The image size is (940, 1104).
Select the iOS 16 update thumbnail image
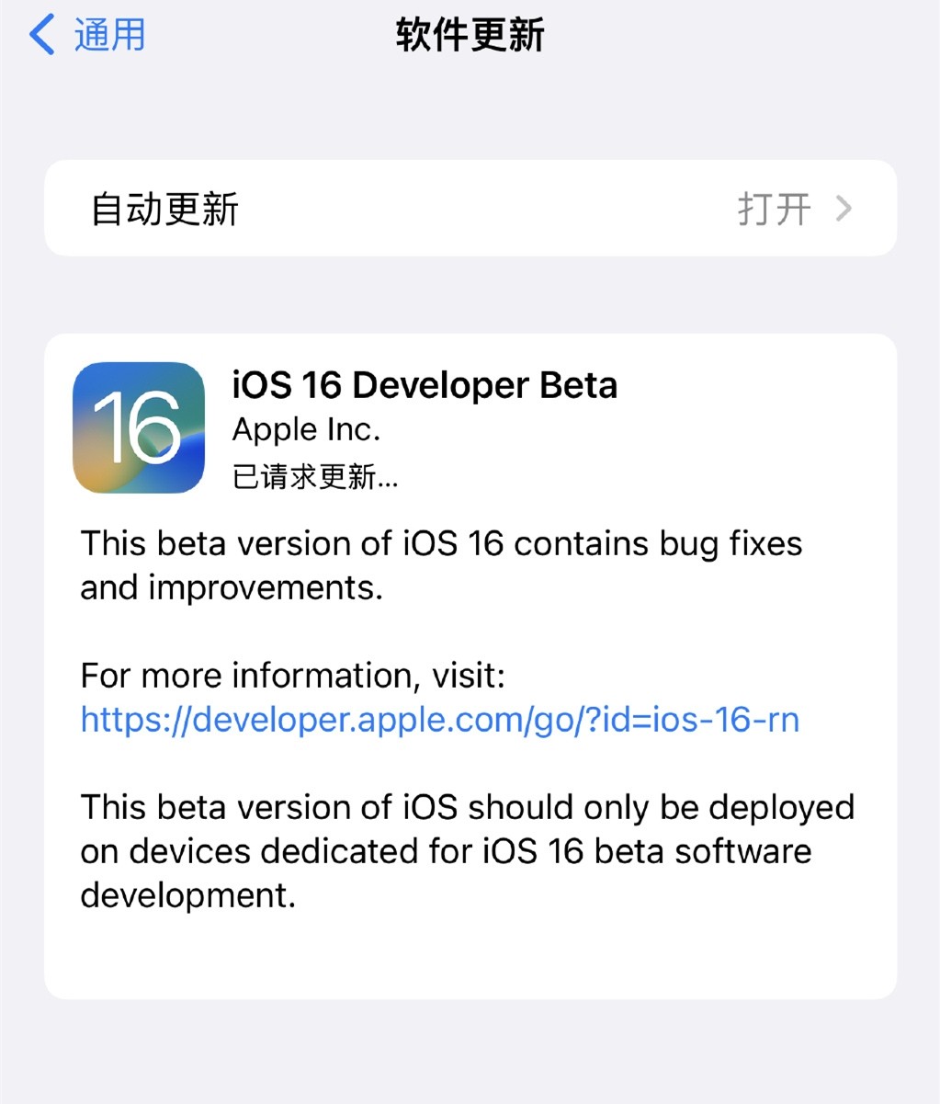tap(139, 427)
